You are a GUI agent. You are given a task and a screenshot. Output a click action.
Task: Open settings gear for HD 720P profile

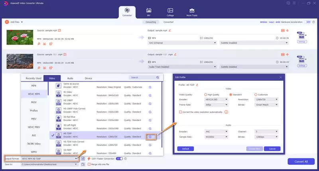pos(150,137)
